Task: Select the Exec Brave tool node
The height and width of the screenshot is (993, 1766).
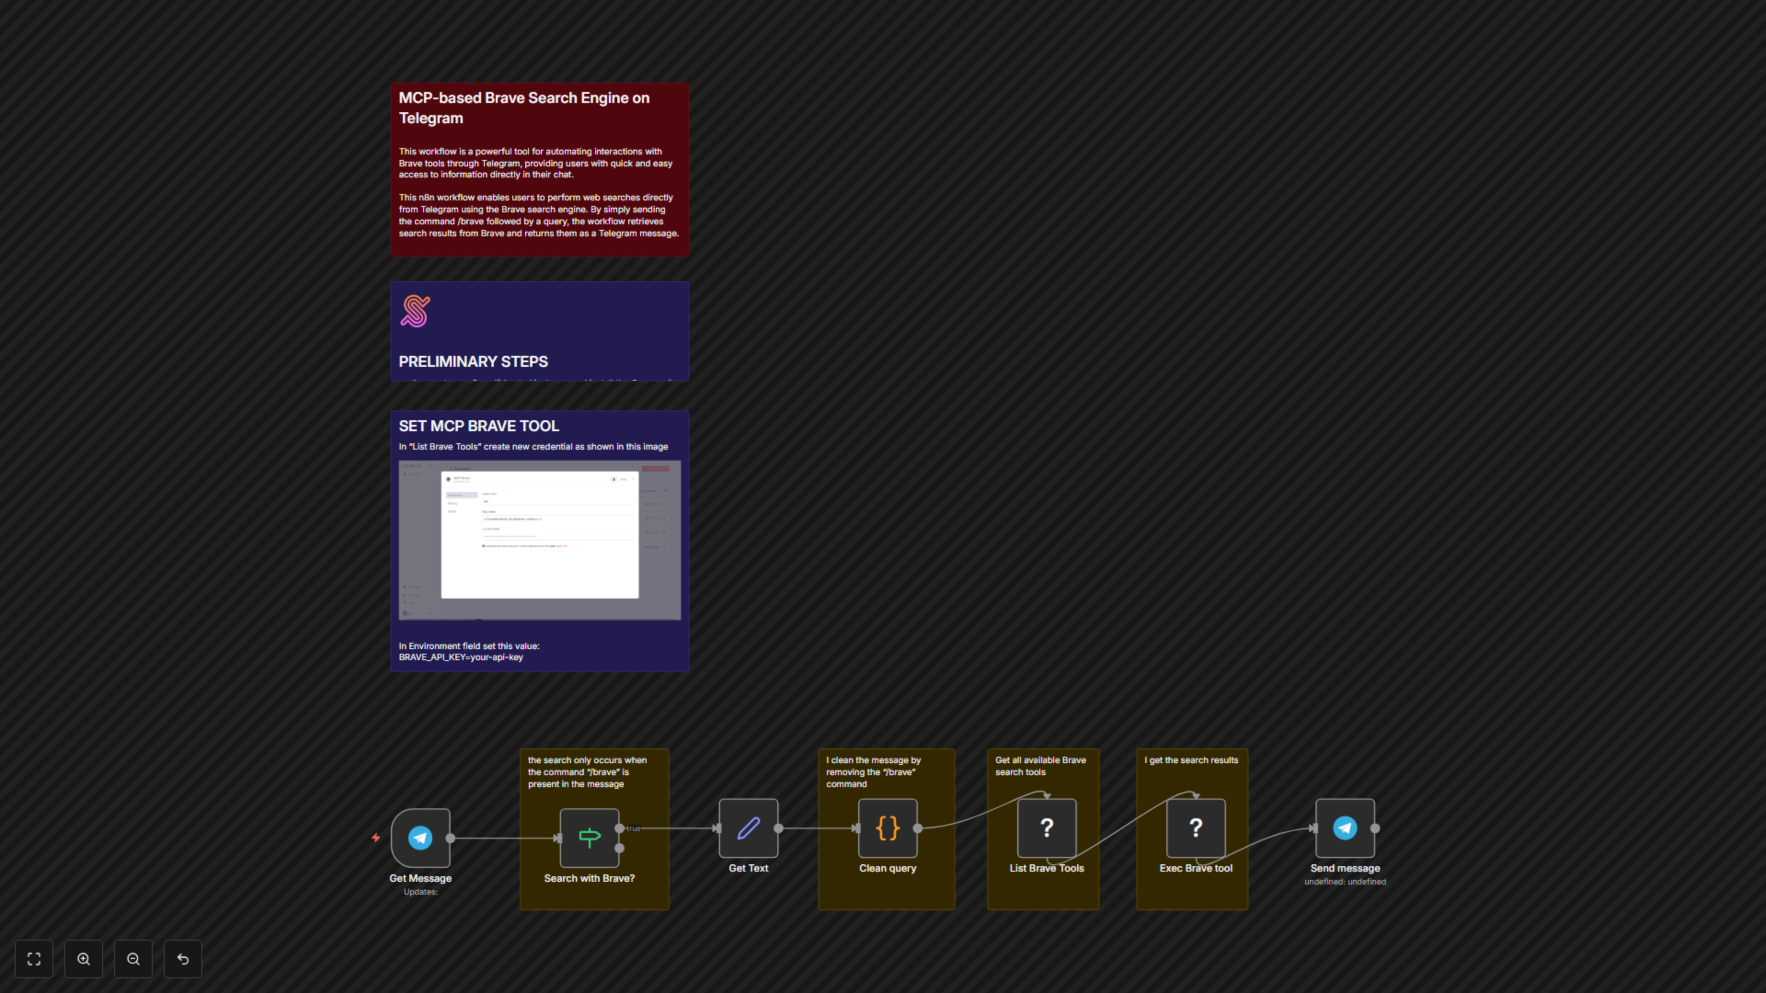Action: coord(1195,828)
